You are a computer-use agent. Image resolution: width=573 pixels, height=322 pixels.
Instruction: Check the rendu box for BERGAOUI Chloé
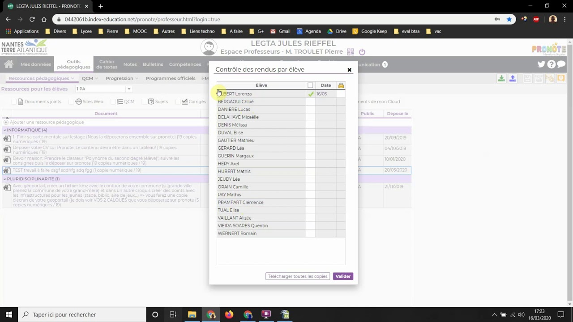(311, 102)
